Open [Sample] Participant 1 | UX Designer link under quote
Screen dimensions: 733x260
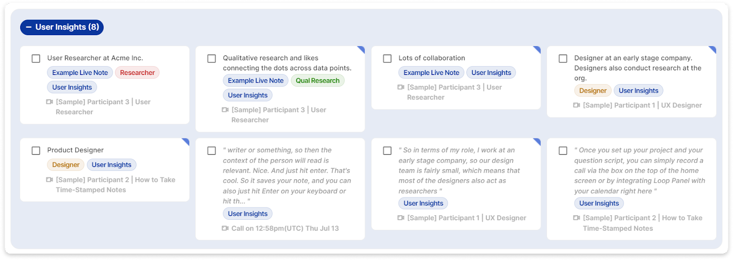tap(466, 218)
